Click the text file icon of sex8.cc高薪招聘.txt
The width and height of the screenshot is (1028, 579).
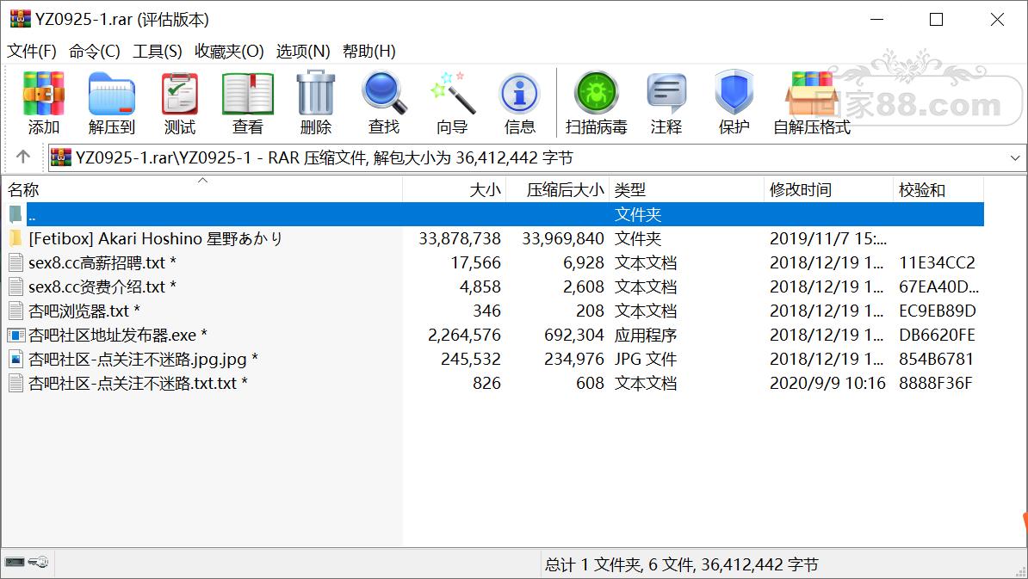[x=15, y=262]
